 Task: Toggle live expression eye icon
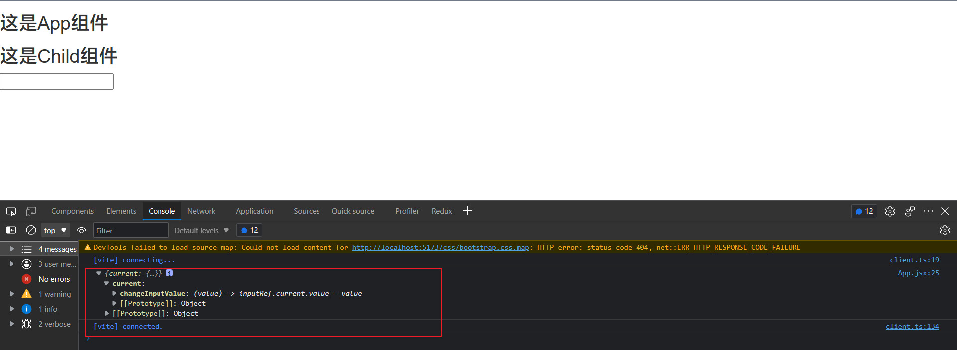click(82, 230)
